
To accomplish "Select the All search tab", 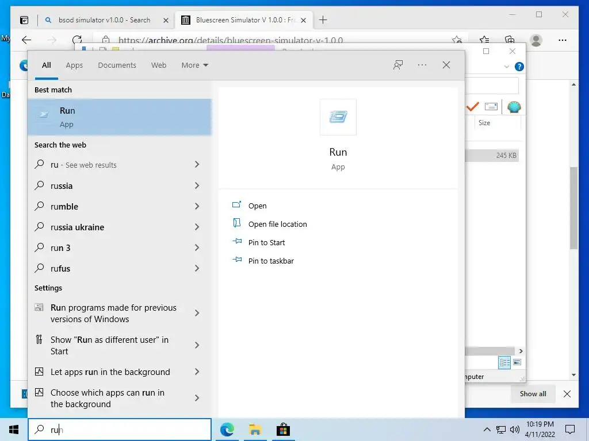I will [x=46, y=65].
